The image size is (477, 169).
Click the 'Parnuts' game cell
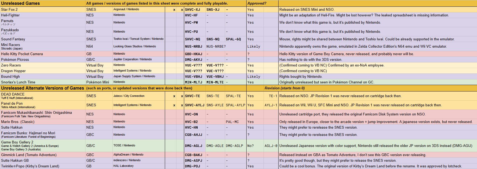(43, 22)
